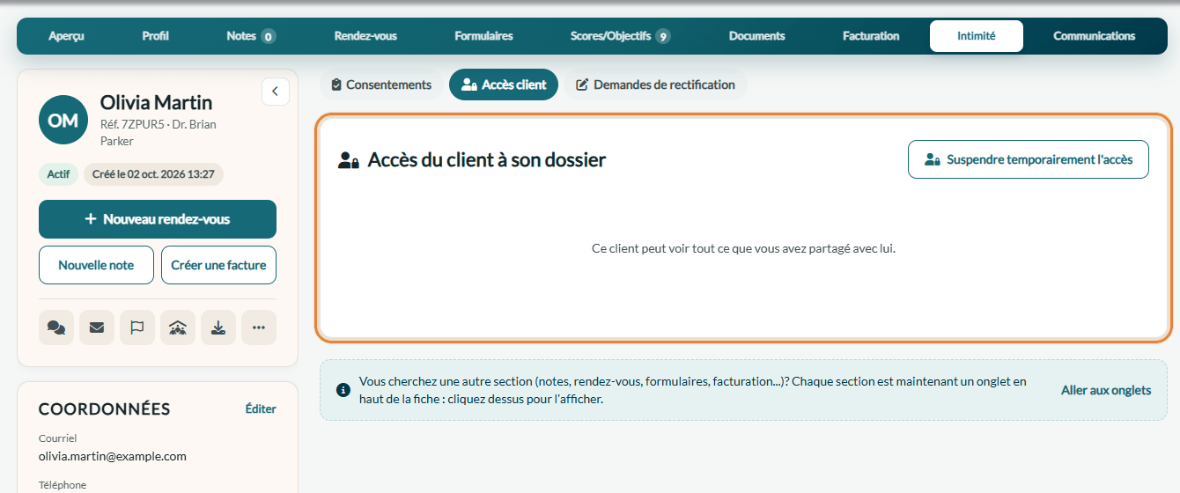Click the 'Réf. 7ZPUR5 · Dr. Brian Parker' text
The height and width of the screenshot is (493, 1180).
click(159, 133)
